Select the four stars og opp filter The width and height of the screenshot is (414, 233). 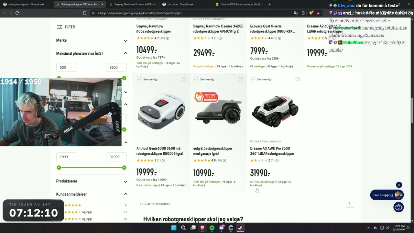tap(92, 212)
